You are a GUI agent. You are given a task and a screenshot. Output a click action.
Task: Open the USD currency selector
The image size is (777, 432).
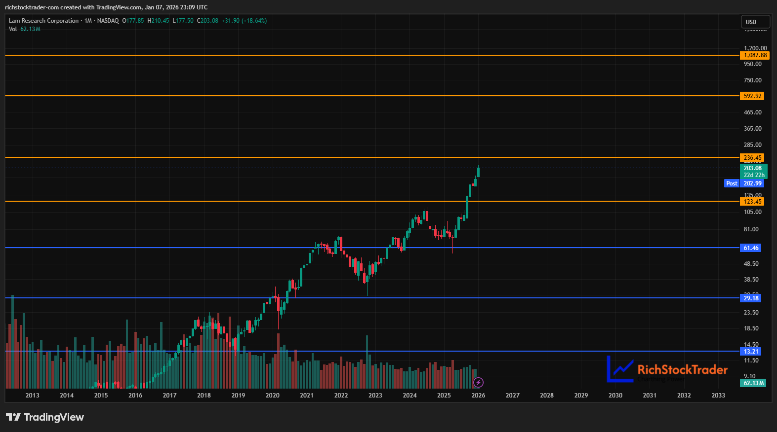coord(755,22)
